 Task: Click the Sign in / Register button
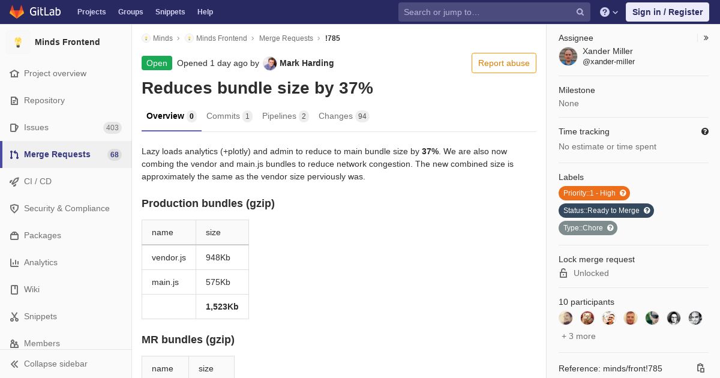pos(667,12)
